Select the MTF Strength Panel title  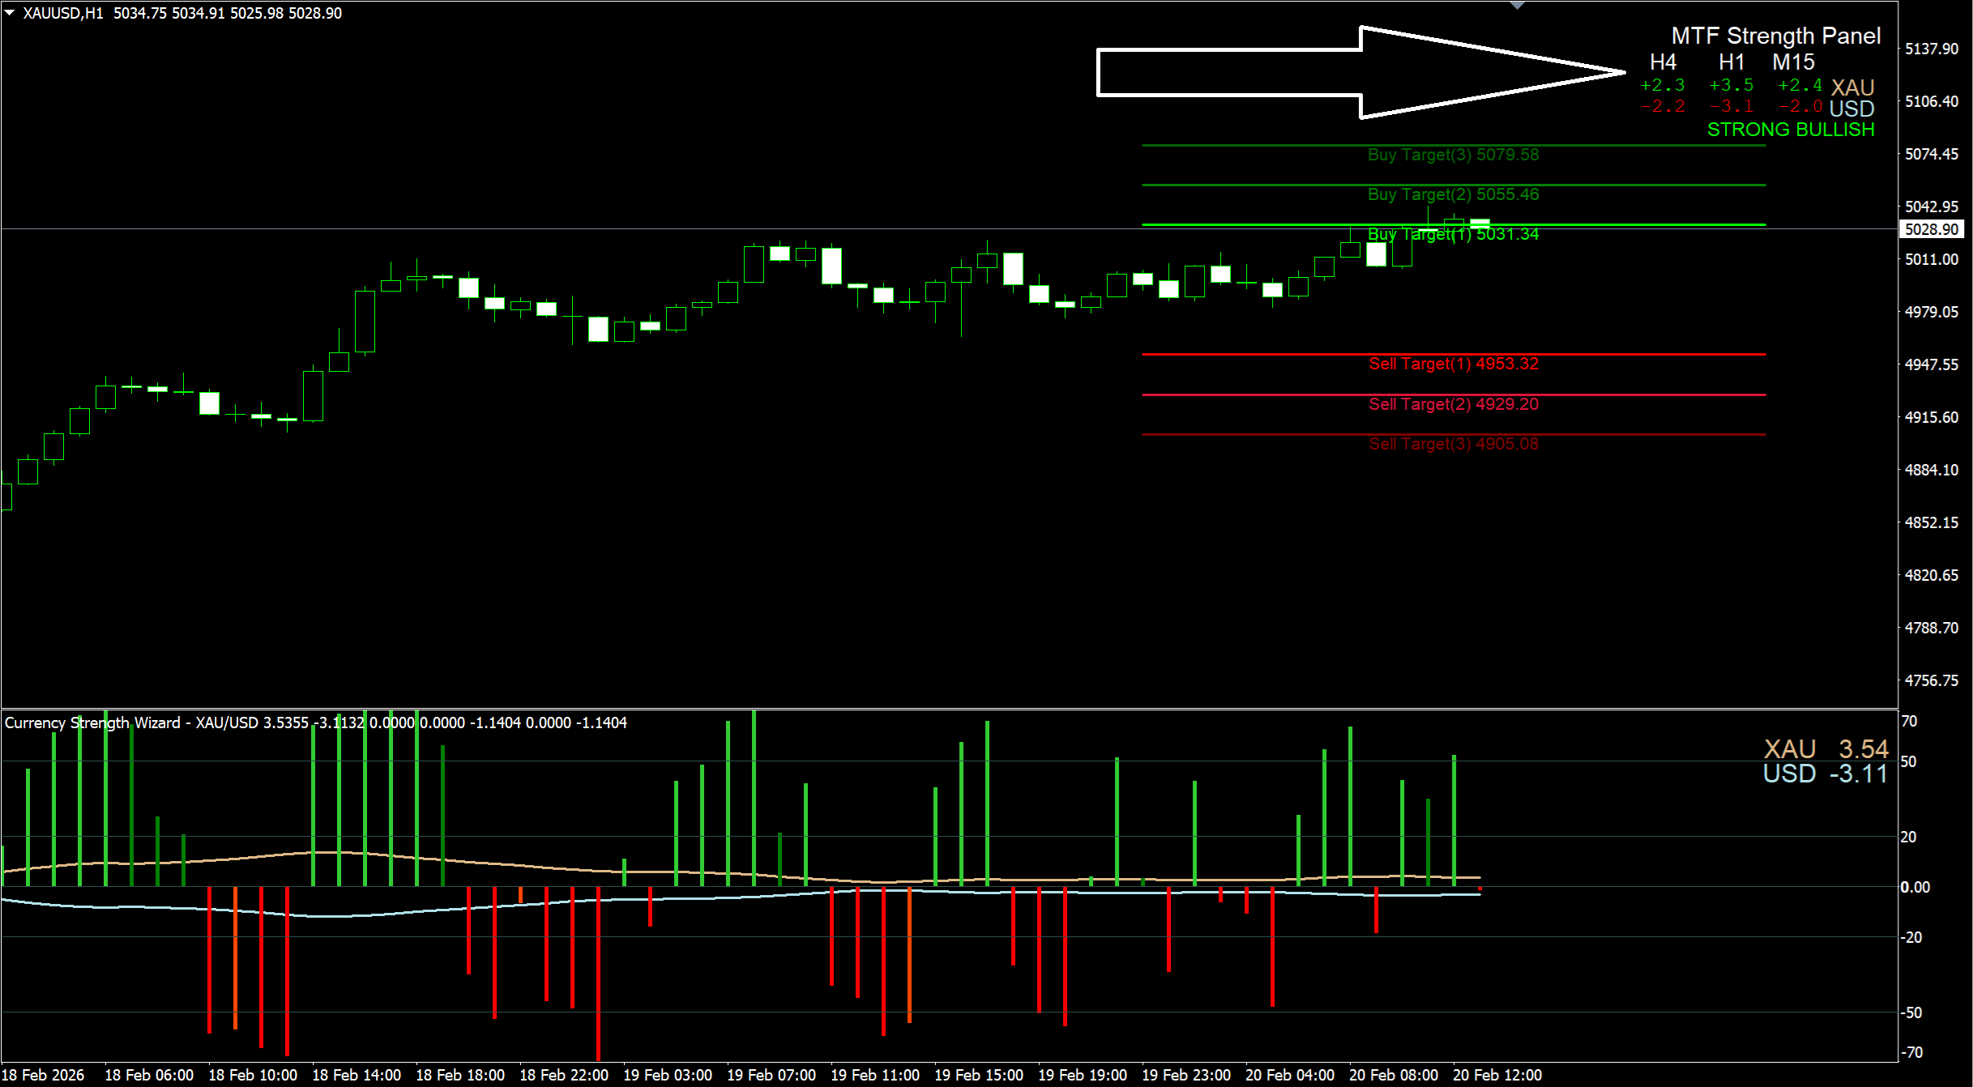(x=1775, y=36)
